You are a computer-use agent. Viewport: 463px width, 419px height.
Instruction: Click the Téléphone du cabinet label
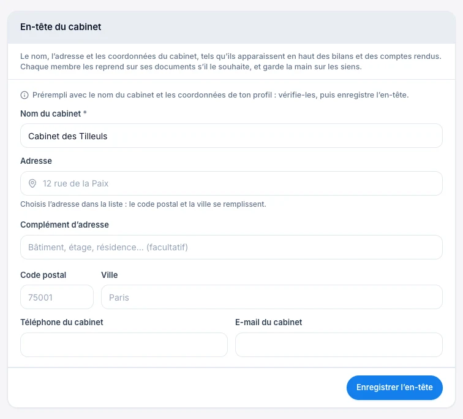62,322
